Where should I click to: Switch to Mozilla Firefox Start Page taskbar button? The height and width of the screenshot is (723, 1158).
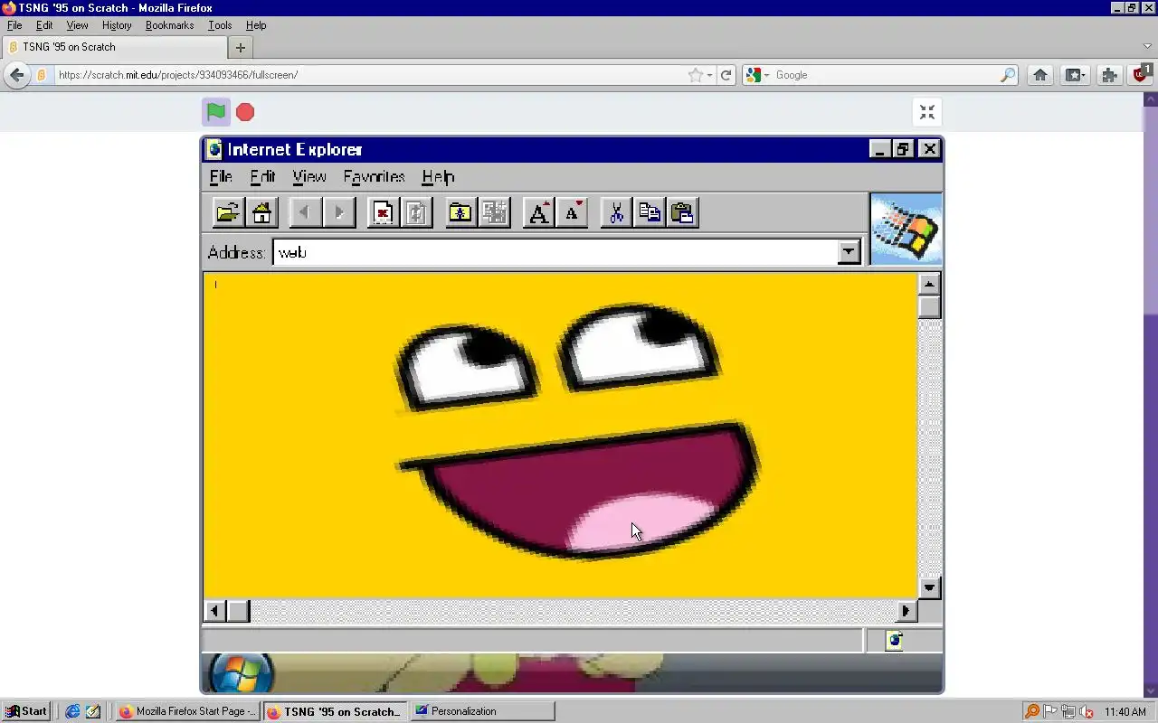(x=188, y=711)
